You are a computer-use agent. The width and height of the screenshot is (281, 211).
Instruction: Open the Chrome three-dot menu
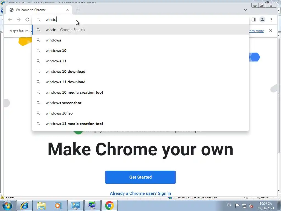tap(271, 20)
